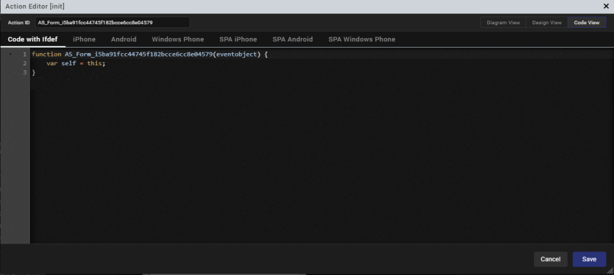Collapse the function fold arrow at line 1

coord(10,54)
